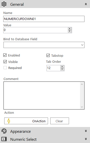90x143 pixels.
Task: Disable the Tabstop checkbox
Action: (48, 55)
